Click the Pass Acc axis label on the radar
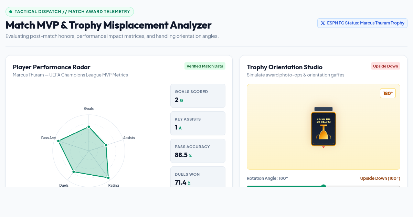Screen dimensions: 413x217 click(49, 138)
